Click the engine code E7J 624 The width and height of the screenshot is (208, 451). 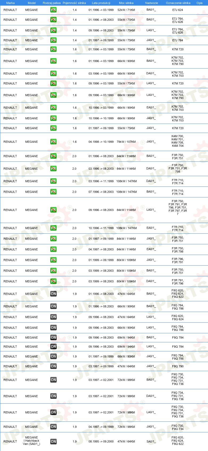[x=178, y=10]
